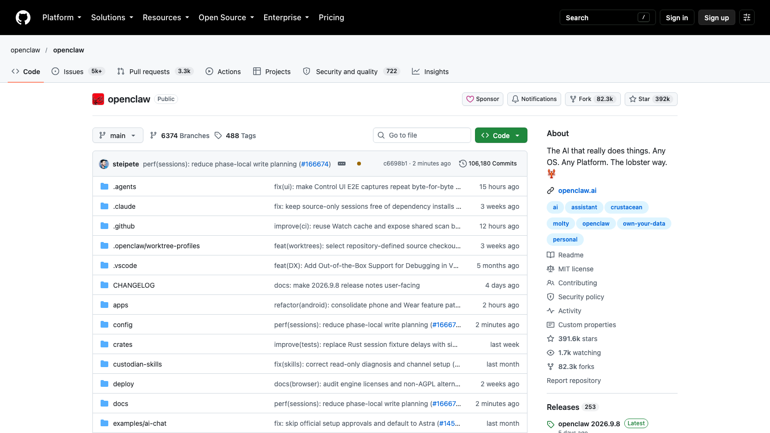This screenshot has height=433, width=770.
Task: Click the Notifications bell button
Action: [534, 99]
